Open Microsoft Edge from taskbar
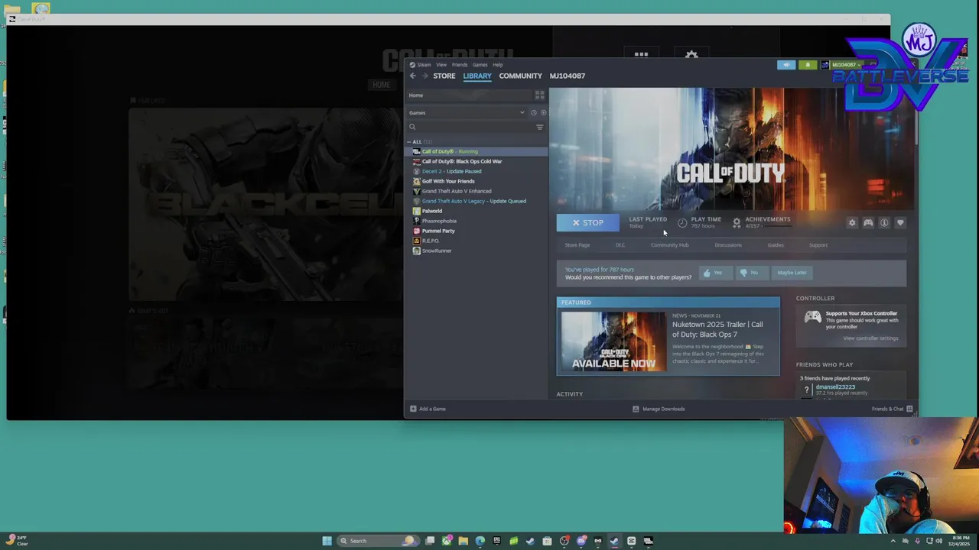Screen dimensions: 979x550 [480, 541]
